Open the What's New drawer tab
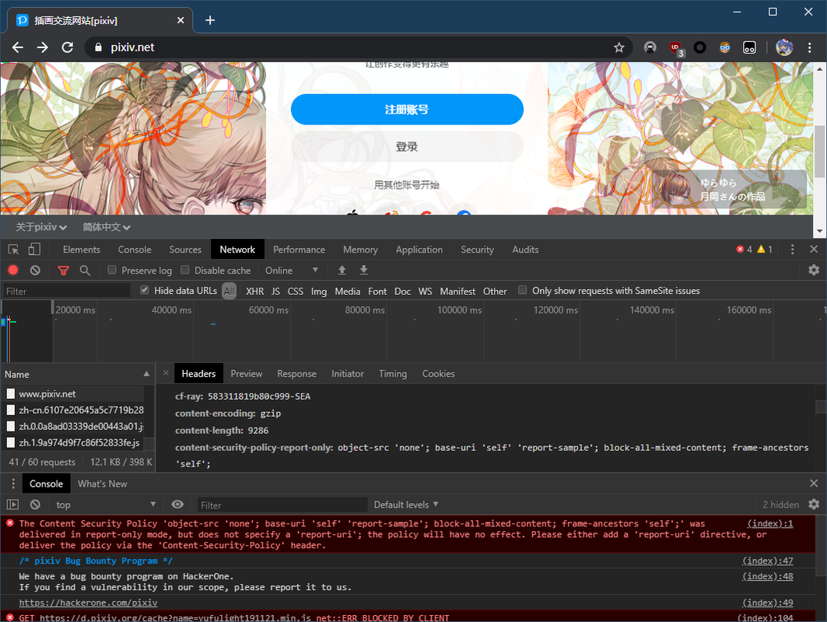The image size is (827, 622). pos(103,484)
